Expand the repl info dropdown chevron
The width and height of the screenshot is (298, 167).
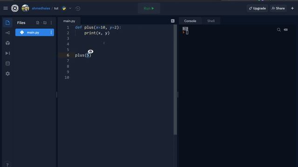70,8
